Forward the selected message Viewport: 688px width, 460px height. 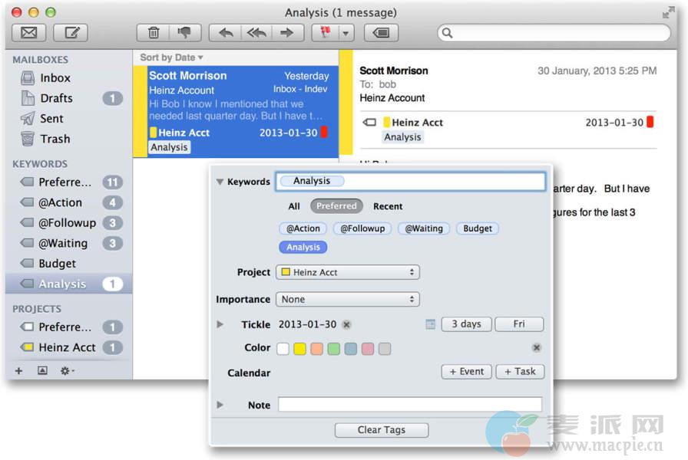click(x=286, y=33)
